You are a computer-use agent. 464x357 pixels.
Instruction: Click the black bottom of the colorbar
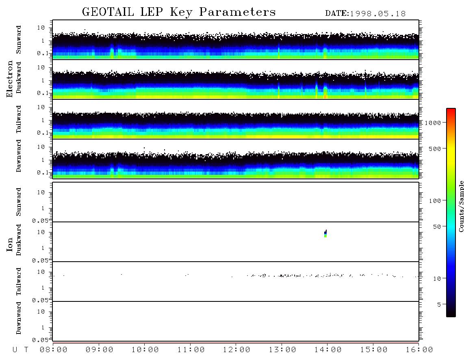[451, 312]
